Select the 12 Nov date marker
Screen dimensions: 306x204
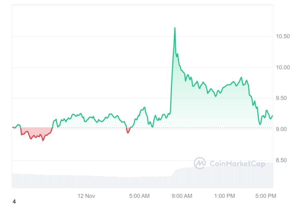click(x=86, y=196)
